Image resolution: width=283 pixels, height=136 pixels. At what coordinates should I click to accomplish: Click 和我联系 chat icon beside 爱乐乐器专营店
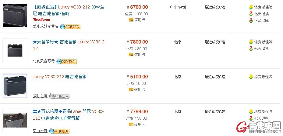(70, 27)
